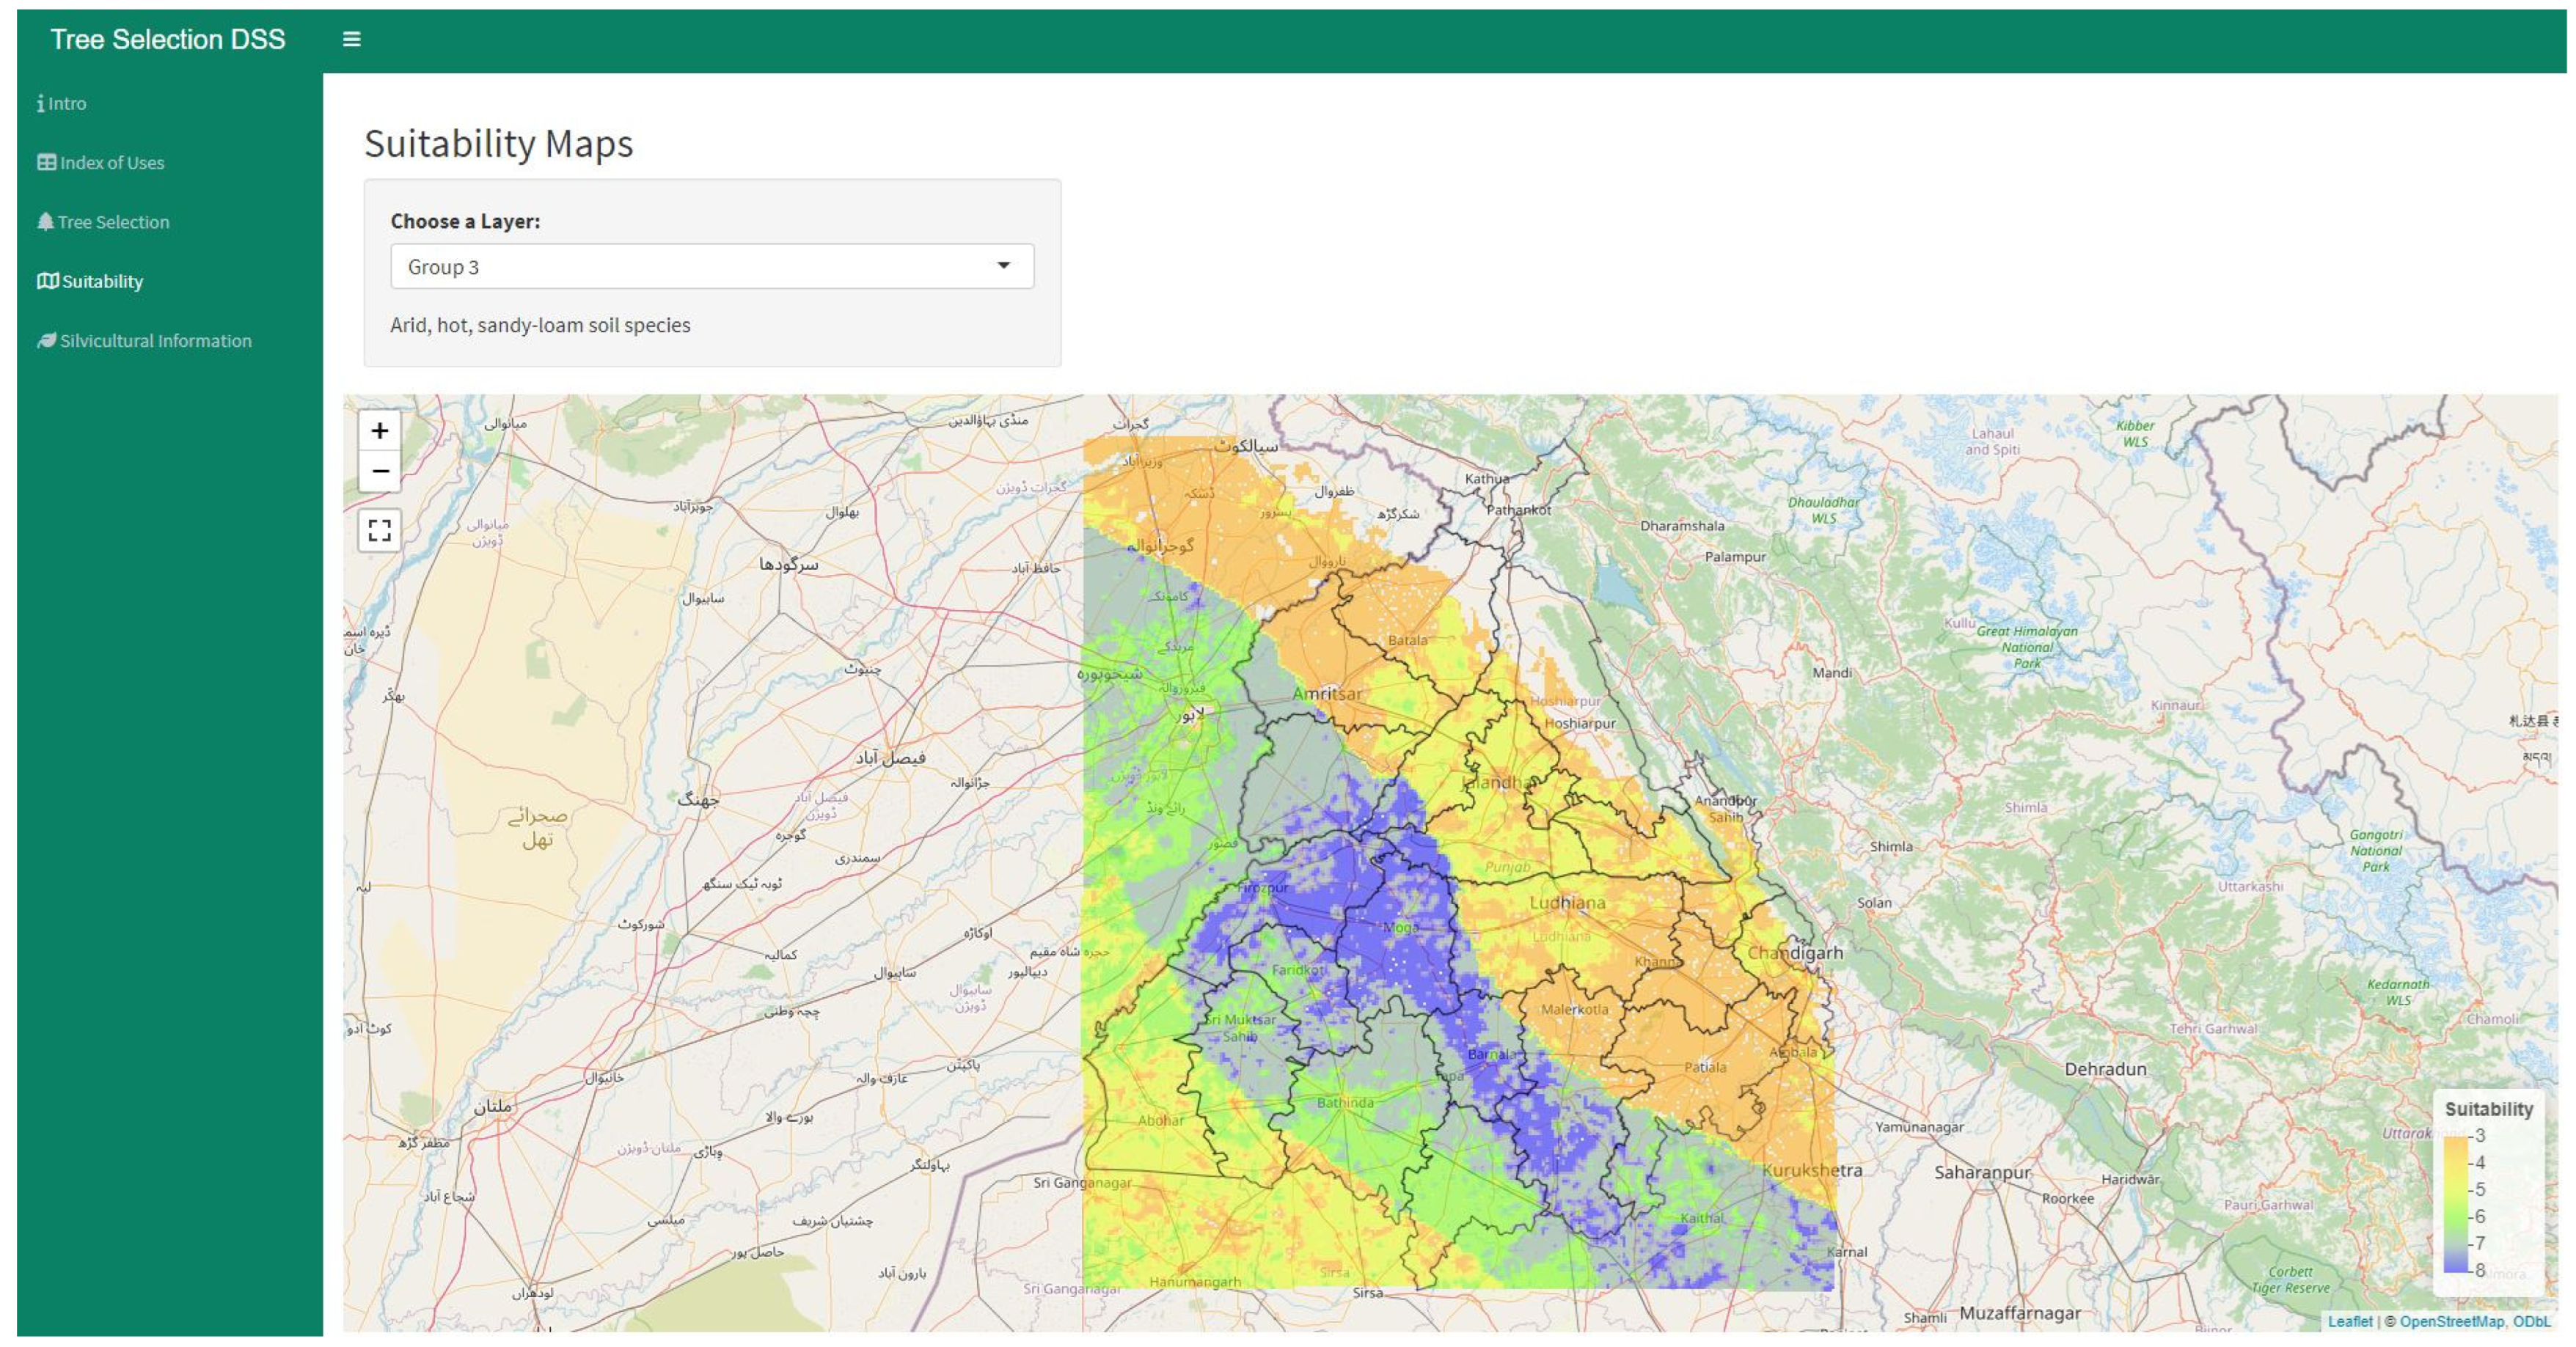Open the OpenStreetMap attribution link
2576x1347 pixels.
(2451, 1321)
